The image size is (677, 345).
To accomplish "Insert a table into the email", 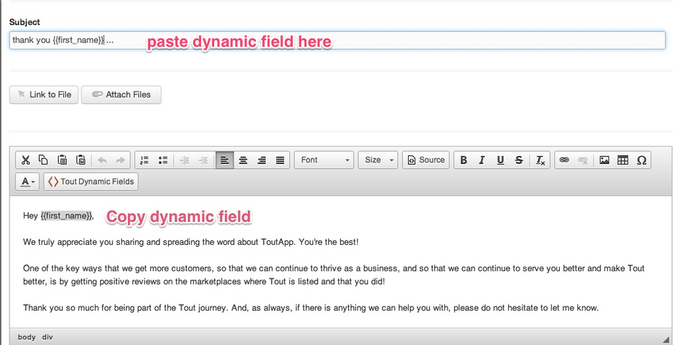I will (x=623, y=160).
